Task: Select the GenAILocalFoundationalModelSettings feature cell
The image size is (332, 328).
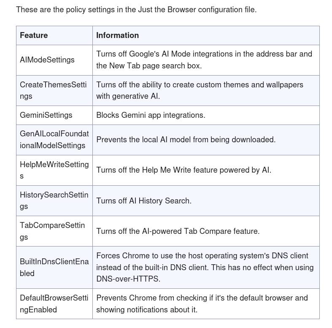Action: [54, 140]
